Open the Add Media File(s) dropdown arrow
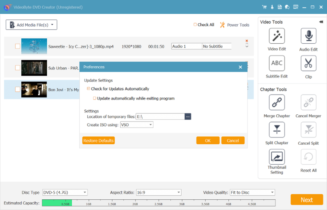Screen dimensions: 327x210 (52, 25)
